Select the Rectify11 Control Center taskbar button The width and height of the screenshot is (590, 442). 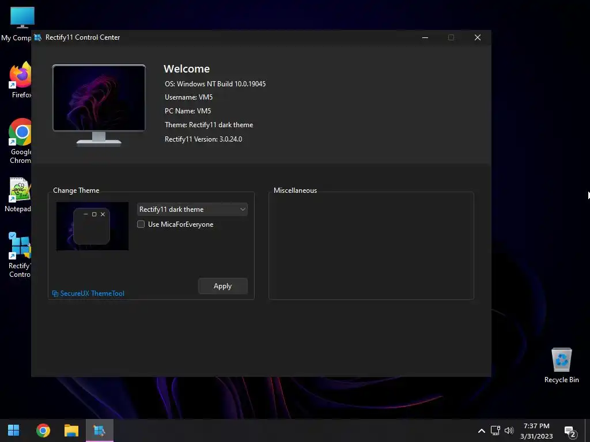(x=100, y=430)
